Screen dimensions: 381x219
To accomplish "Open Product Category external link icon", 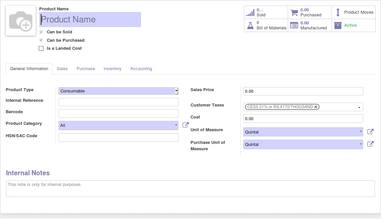I will pos(185,125).
